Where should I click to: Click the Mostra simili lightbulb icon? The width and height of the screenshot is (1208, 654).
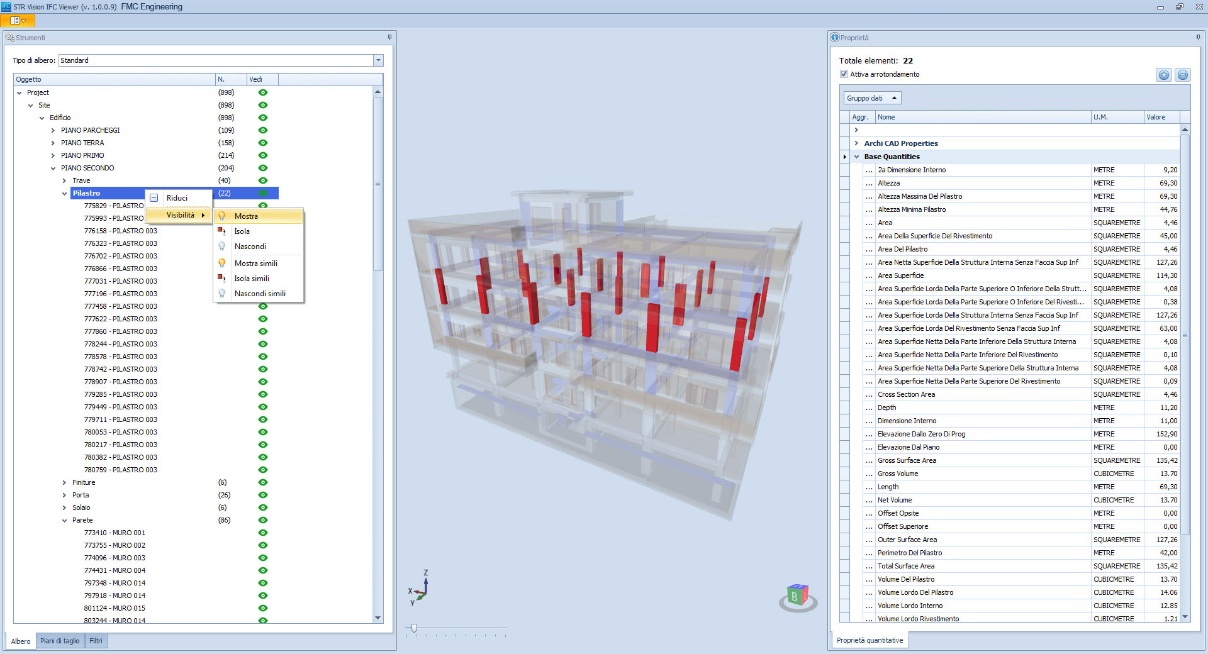222,263
